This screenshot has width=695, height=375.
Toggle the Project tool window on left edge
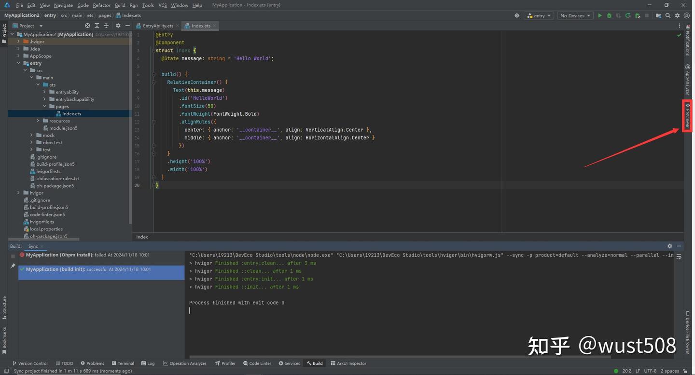(x=4, y=34)
